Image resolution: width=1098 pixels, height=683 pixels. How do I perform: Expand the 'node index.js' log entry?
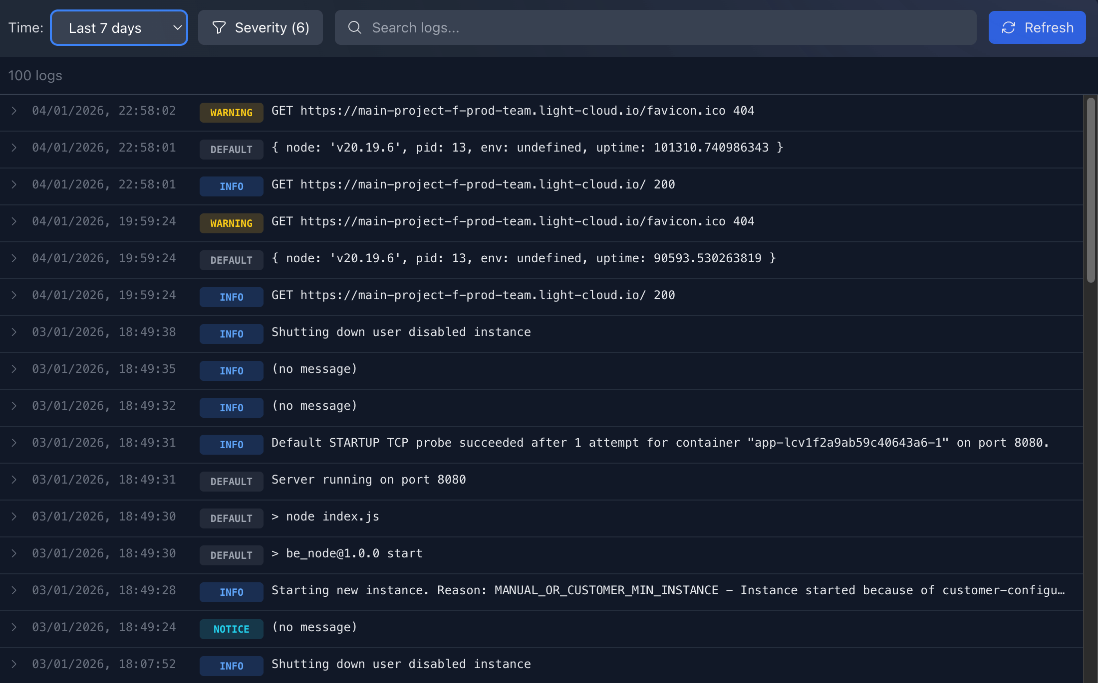point(14,516)
